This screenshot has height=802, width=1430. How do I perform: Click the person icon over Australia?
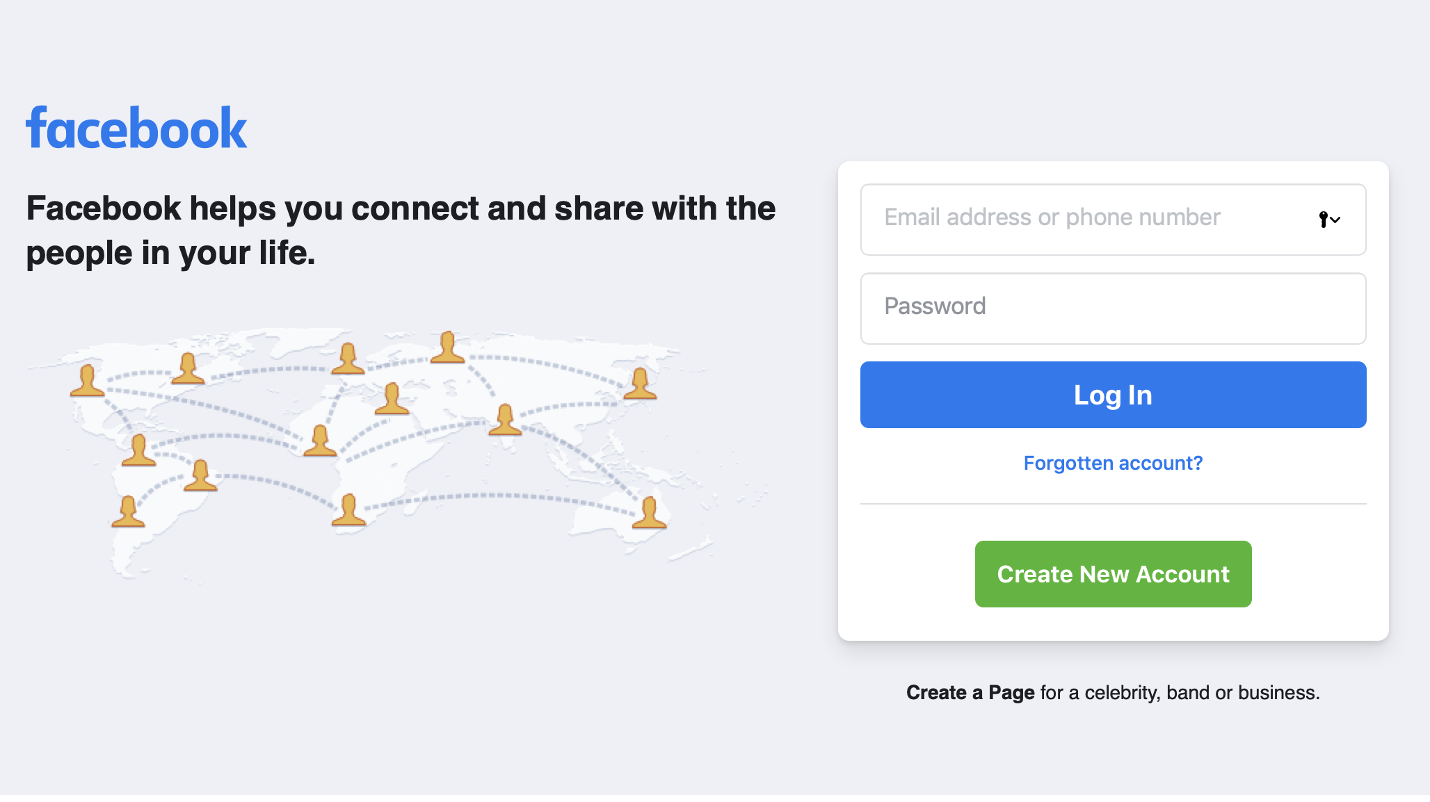coord(649,513)
